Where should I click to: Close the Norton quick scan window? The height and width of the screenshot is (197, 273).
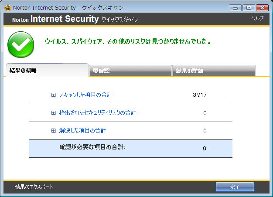pyautogui.click(x=262, y=8)
